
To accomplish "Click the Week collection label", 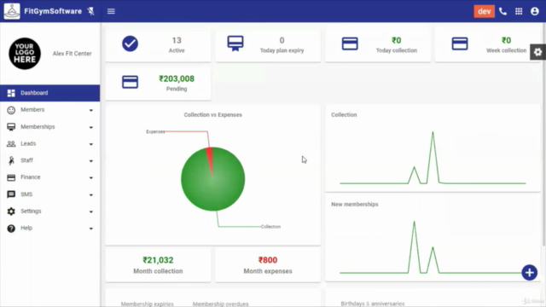I will click(x=506, y=50).
